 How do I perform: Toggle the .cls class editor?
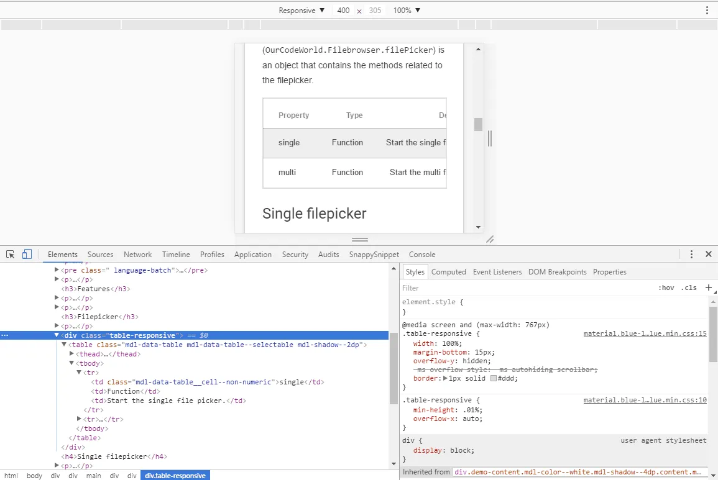coord(689,288)
